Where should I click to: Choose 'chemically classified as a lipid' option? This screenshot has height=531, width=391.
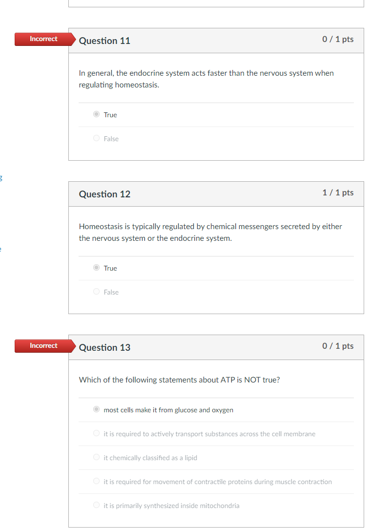[97, 457]
